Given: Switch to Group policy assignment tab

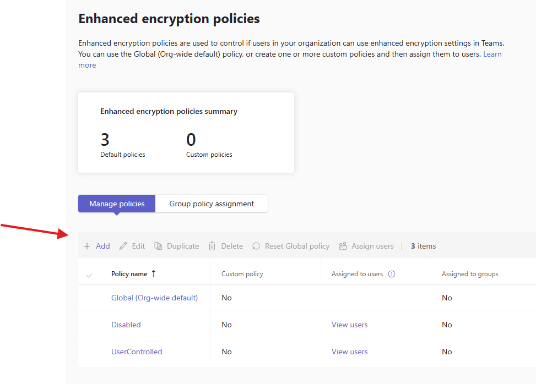Looking at the screenshot, I should click(212, 204).
